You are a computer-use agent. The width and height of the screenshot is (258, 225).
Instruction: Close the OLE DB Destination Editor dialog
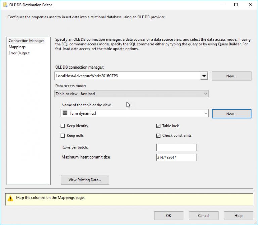pyautogui.click(x=250, y=5)
